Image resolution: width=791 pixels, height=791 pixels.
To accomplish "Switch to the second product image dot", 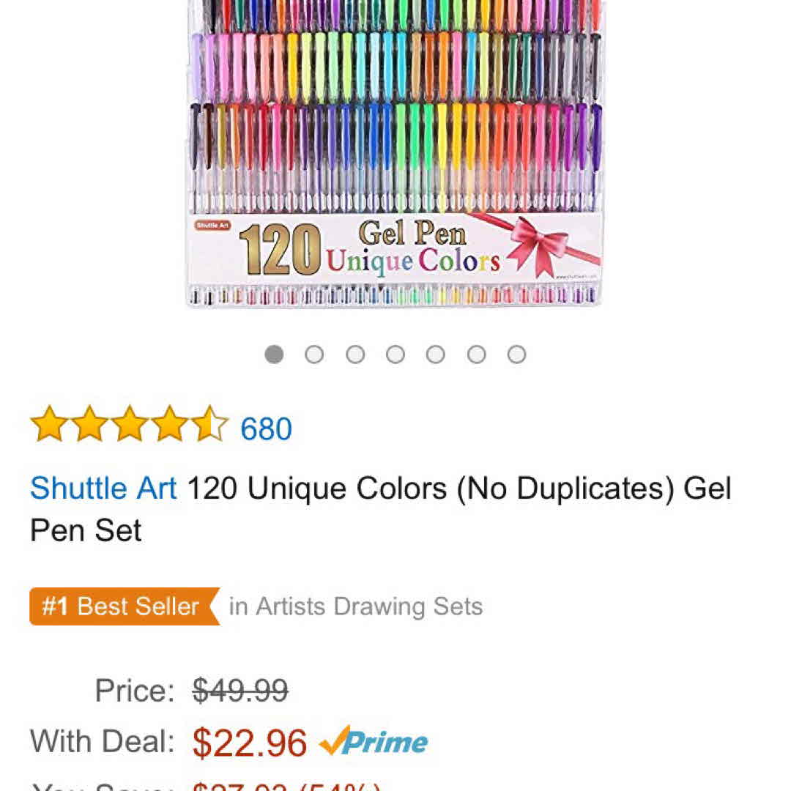I will point(314,354).
